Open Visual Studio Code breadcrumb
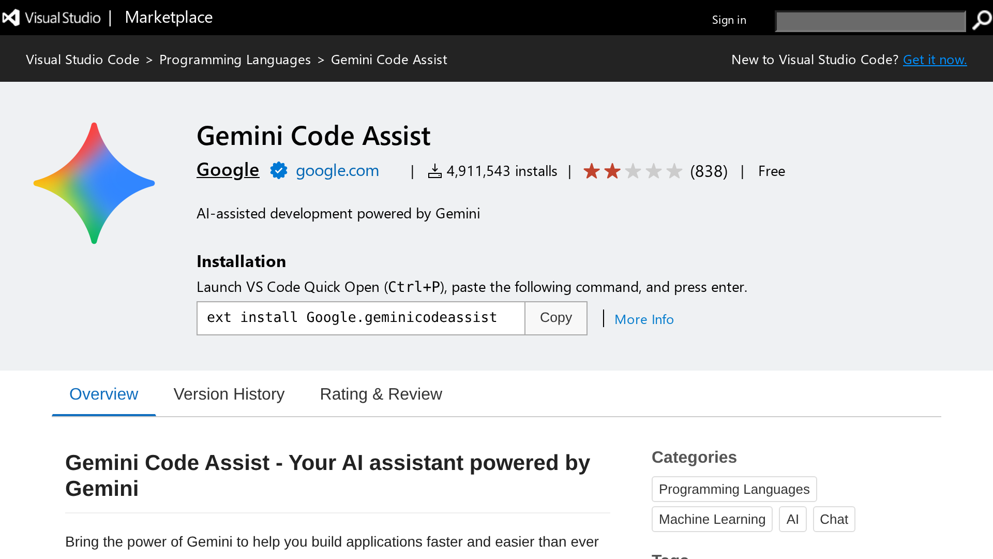 point(83,60)
